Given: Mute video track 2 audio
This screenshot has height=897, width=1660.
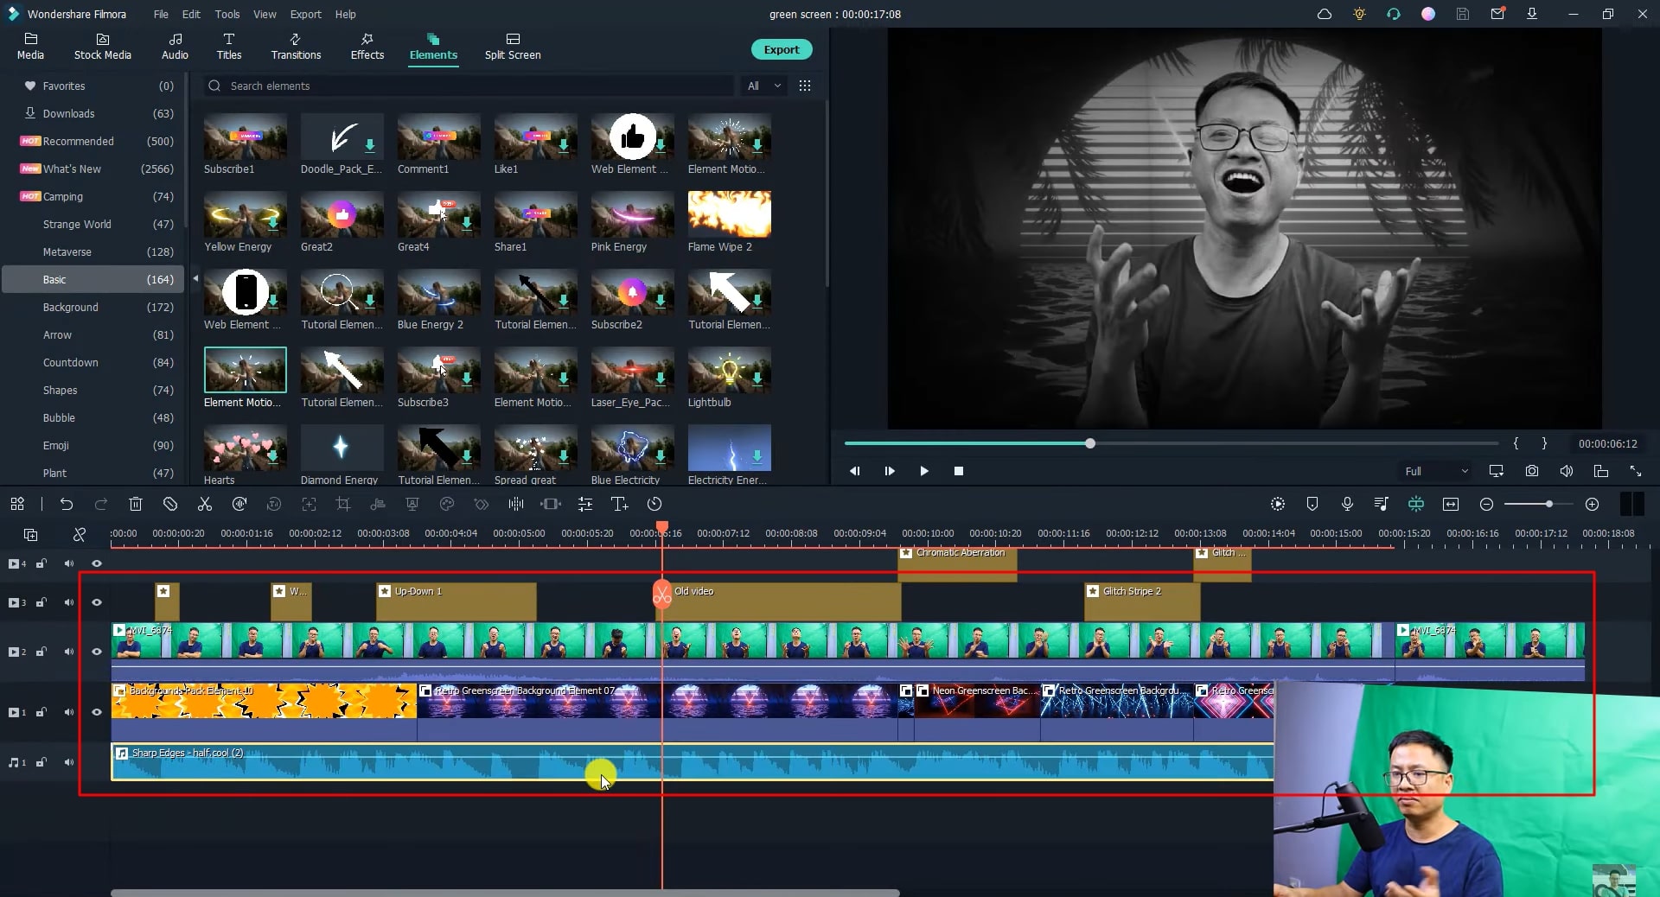Looking at the screenshot, I should 69,652.
